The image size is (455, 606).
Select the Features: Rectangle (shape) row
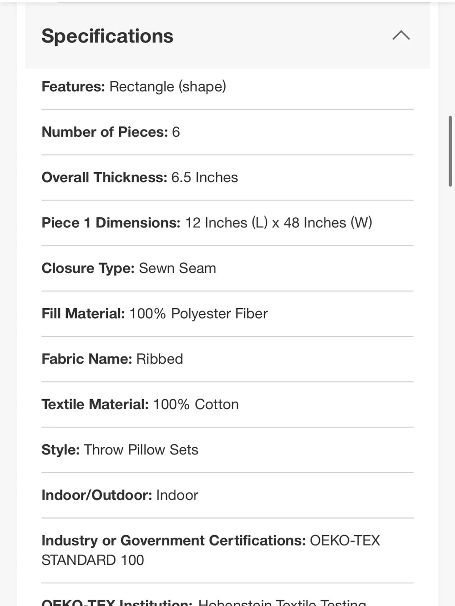tap(227, 87)
